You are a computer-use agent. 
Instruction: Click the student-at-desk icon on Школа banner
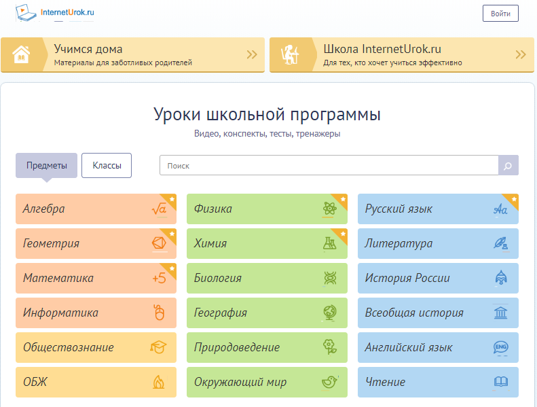(290, 54)
